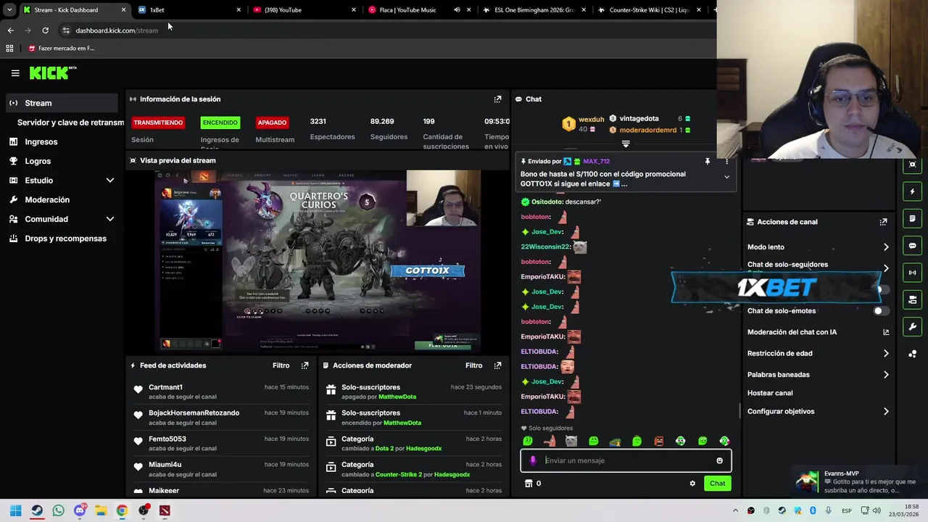The height and width of the screenshot is (522, 928).
Task: Click the purple microphone icon in chat input
Action: (533, 460)
